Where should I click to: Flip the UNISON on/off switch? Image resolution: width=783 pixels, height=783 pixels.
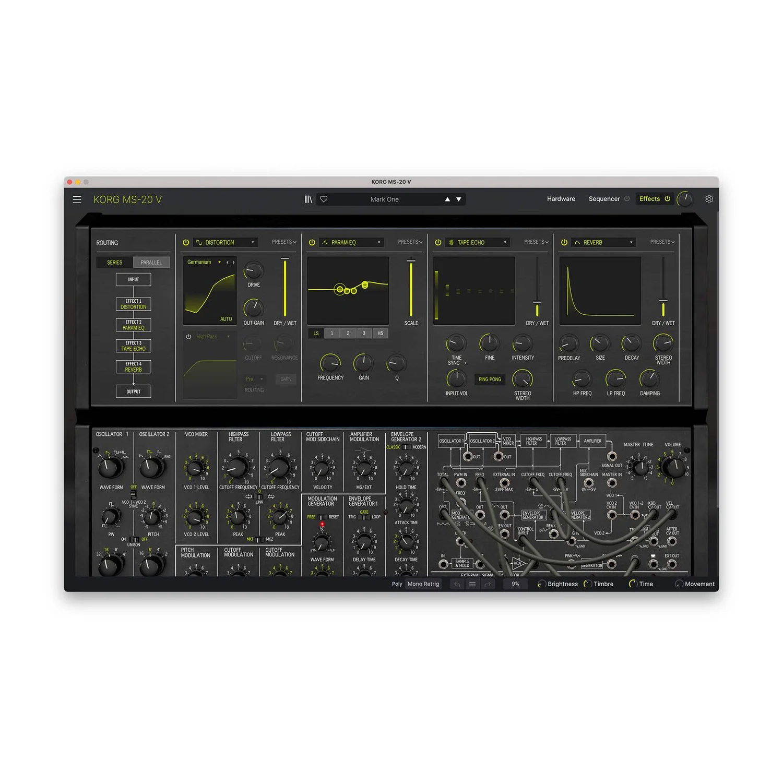[134, 539]
